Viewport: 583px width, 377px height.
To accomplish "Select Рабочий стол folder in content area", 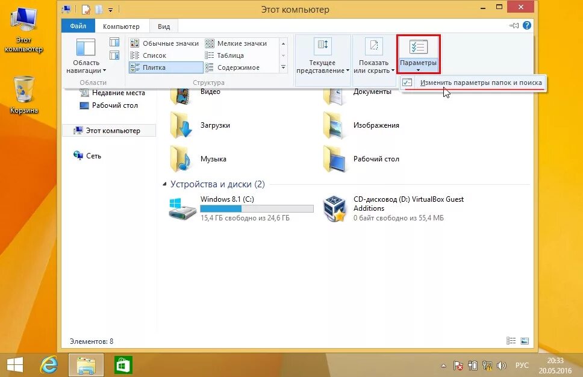I will [x=361, y=159].
